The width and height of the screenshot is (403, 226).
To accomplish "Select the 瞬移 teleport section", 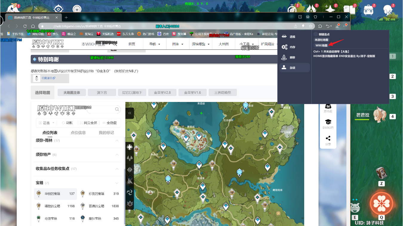I will 294,58.
